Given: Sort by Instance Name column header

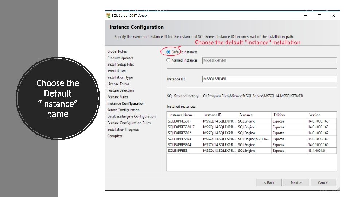Looking at the screenshot, I should (184, 115).
